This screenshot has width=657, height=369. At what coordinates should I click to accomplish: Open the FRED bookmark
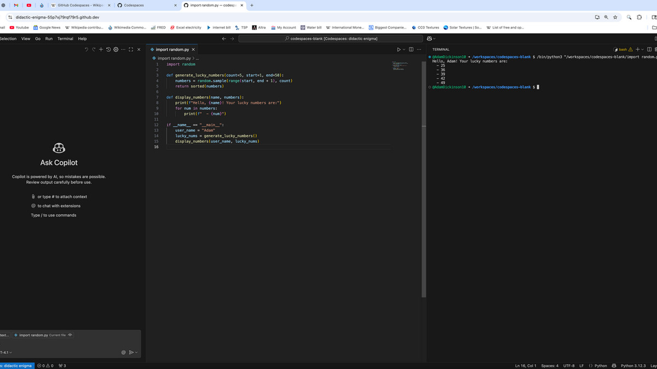[158, 27]
